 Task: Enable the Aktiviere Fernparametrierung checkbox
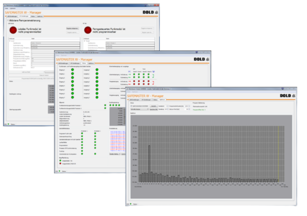pyautogui.click(x=8, y=21)
